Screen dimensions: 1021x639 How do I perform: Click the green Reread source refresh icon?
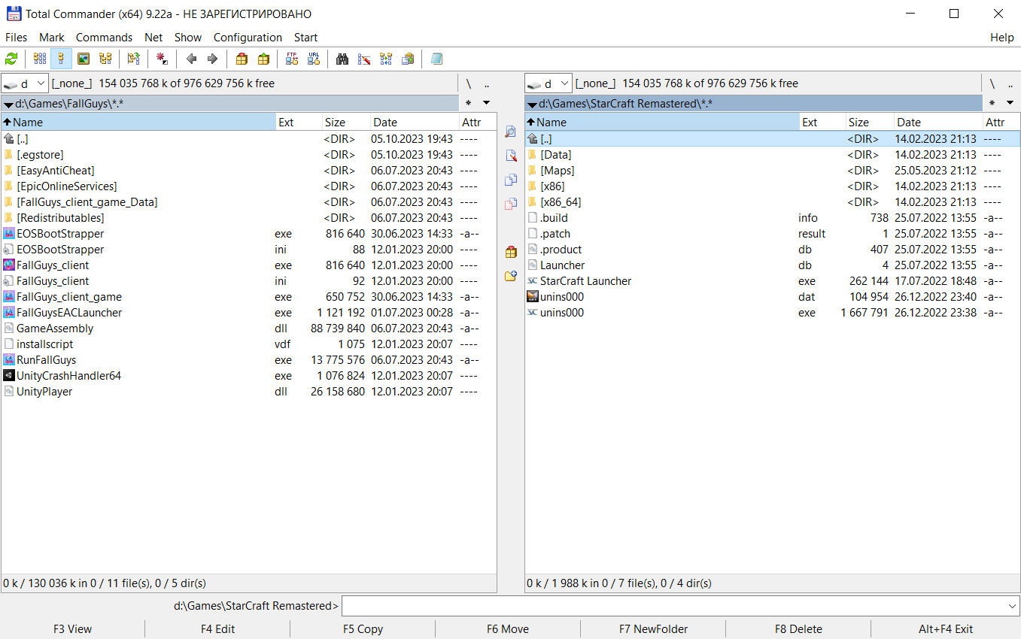11,59
